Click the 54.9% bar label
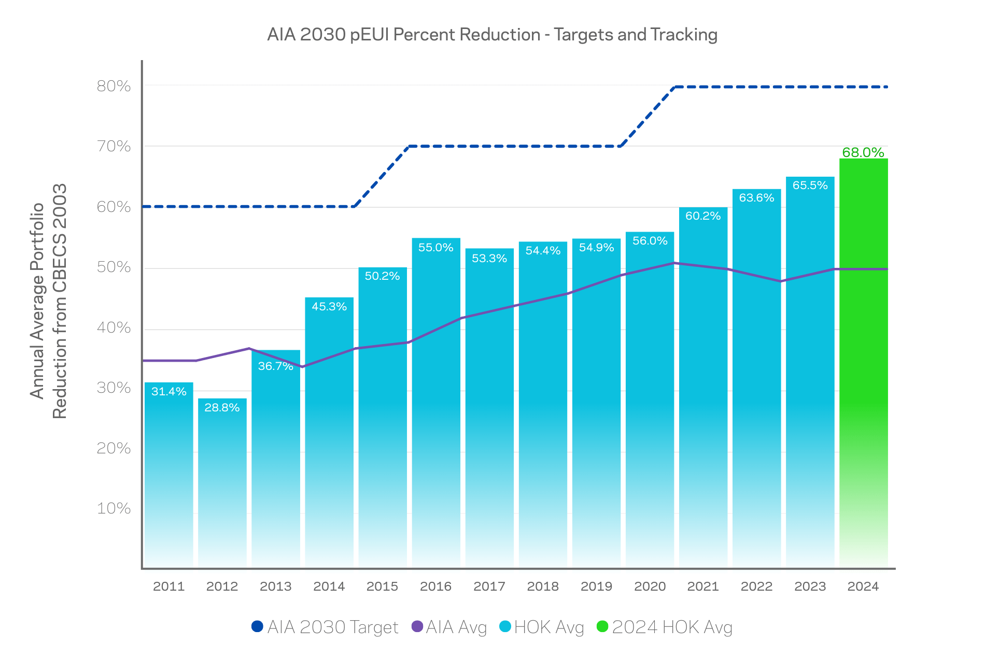 tap(597, 248)
